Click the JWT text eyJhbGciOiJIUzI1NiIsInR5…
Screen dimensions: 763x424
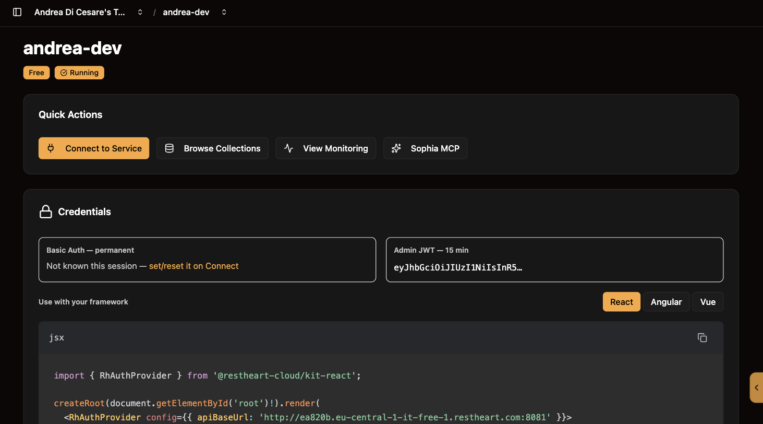(458, 267)
